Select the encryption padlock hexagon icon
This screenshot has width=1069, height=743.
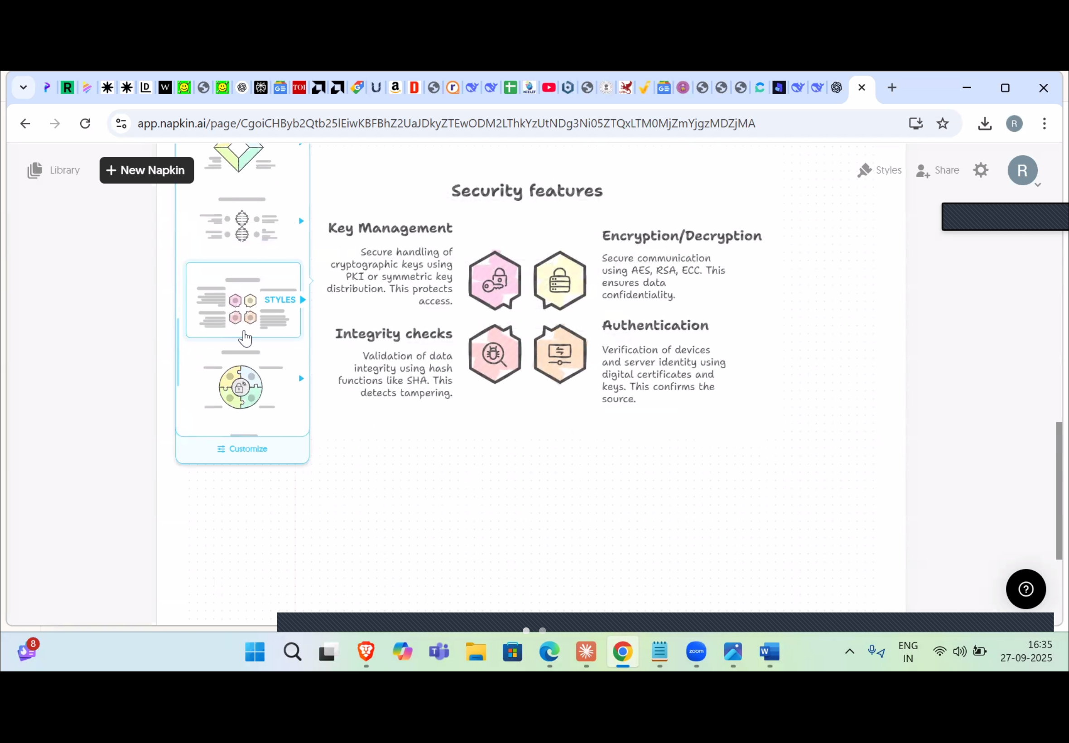pos(560,281)
